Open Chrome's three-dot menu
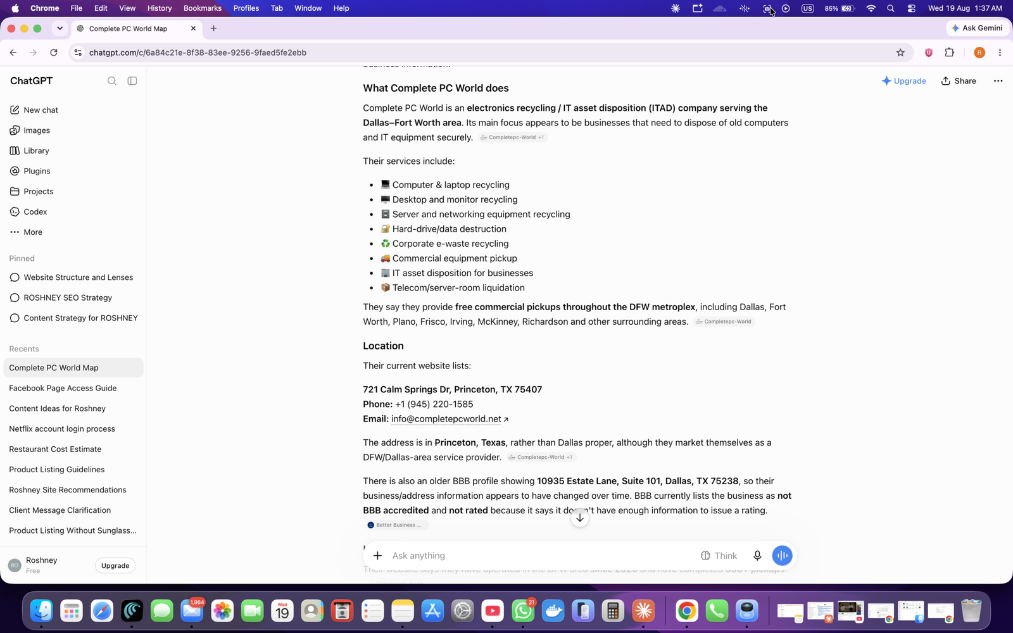 point(1000,53)
